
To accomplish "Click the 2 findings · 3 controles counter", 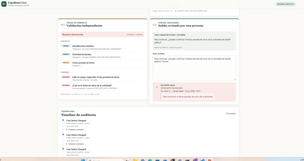I will click(x=135, y=35).
